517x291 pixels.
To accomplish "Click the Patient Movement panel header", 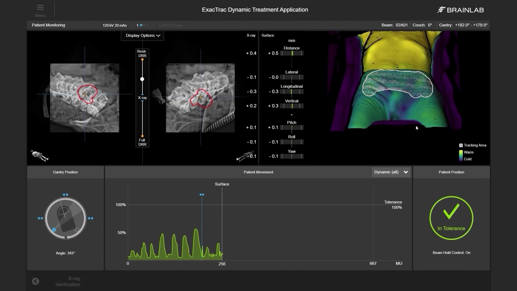I will click(258, 172).
